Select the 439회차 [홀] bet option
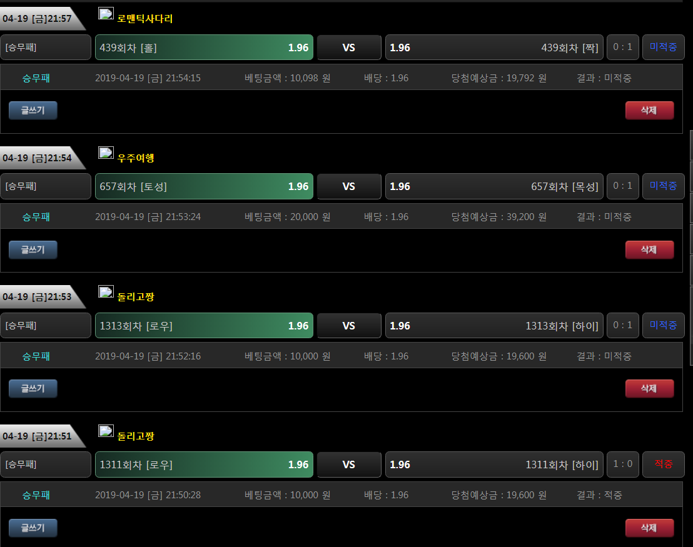Viewport: 693px width, 547px height. (x=204, y=48)
